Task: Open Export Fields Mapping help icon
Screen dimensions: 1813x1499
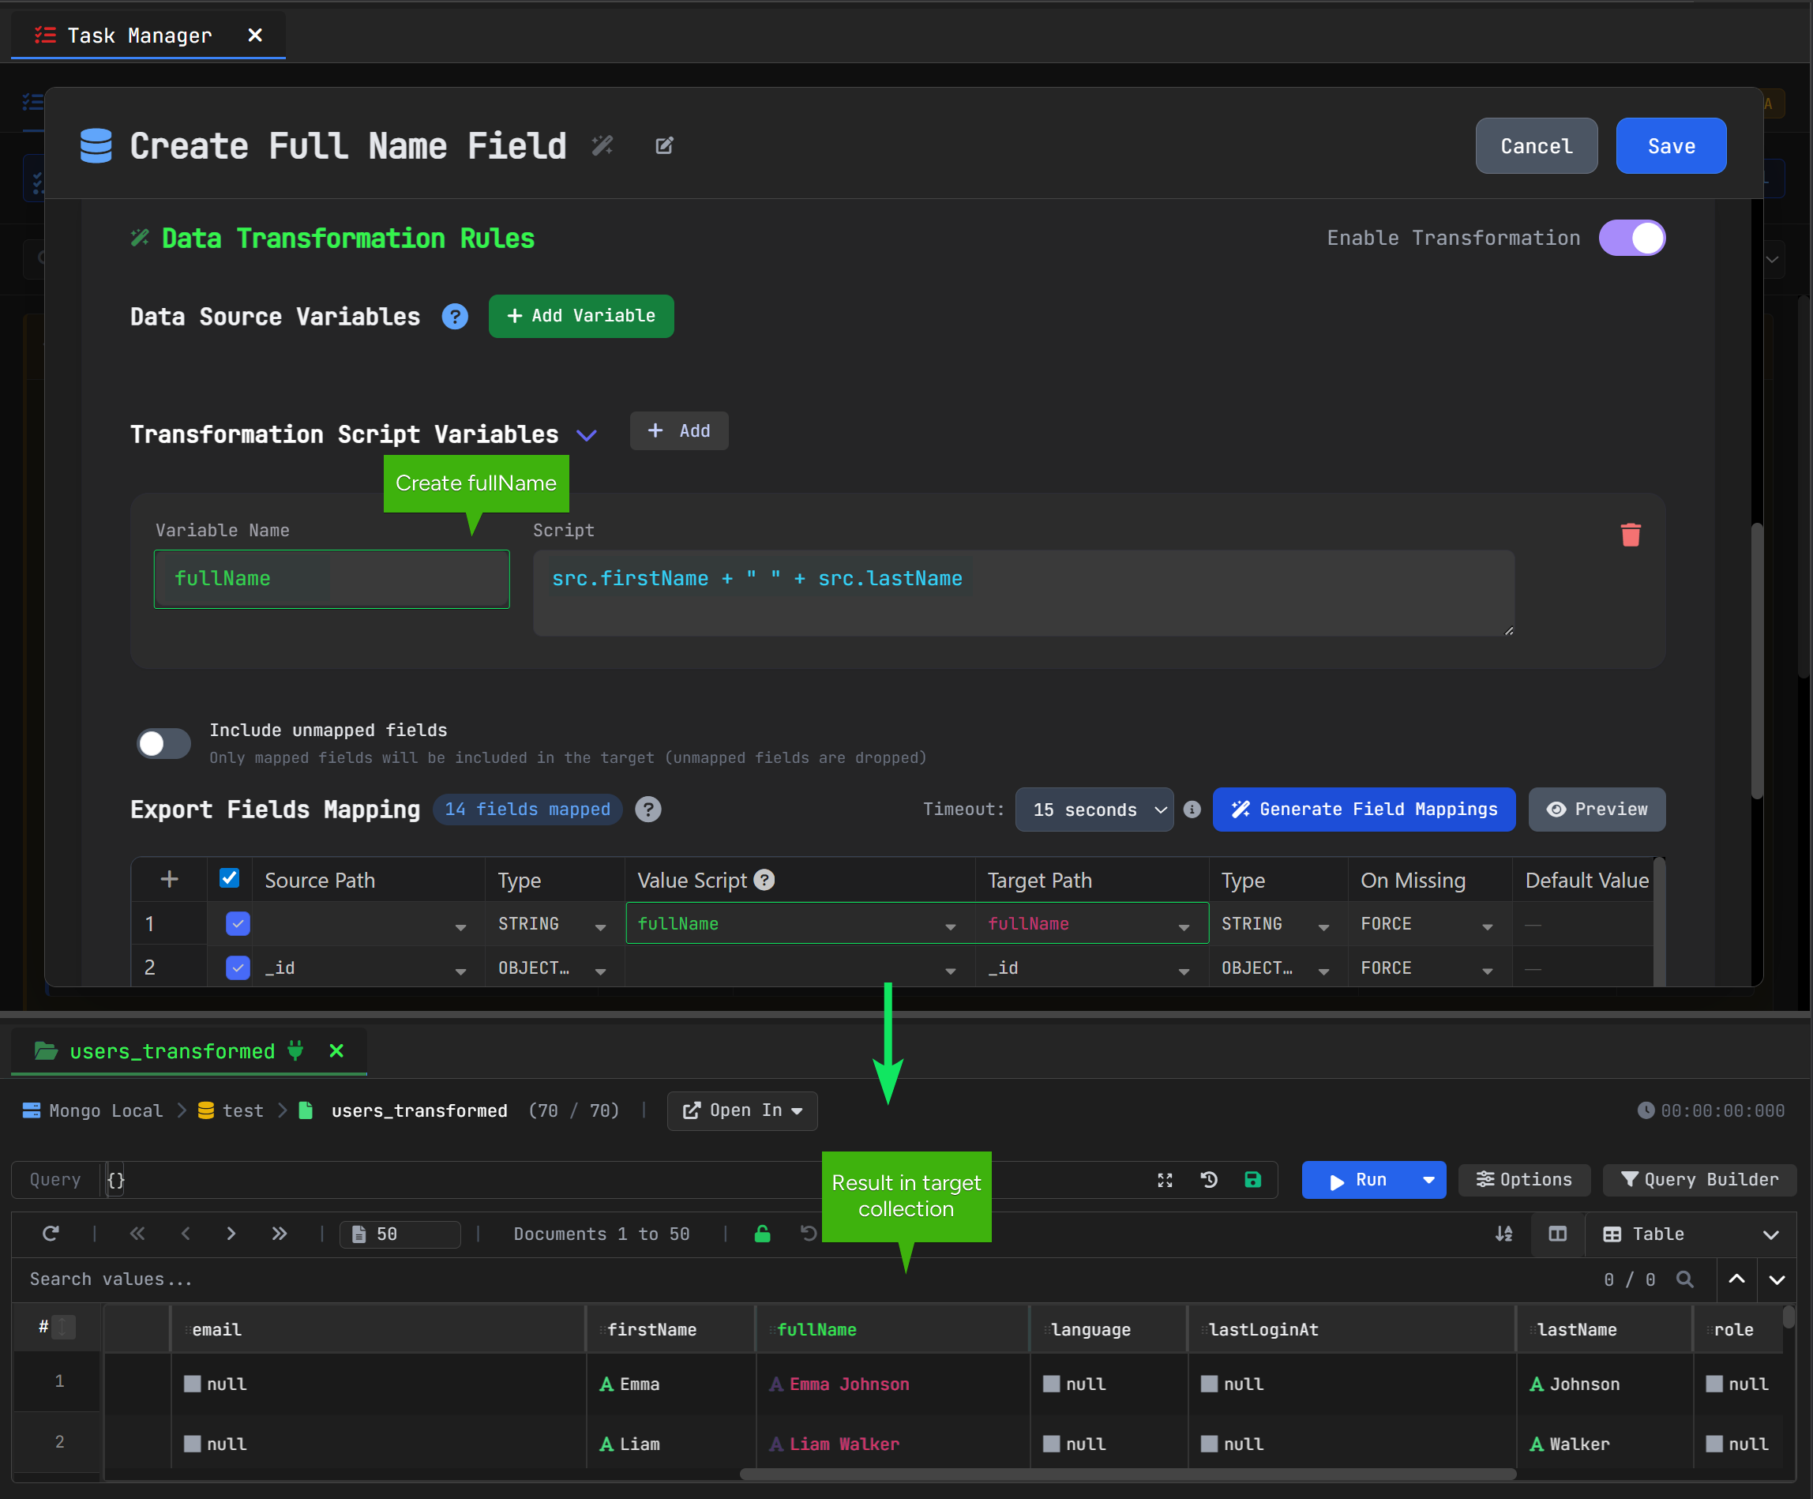Action: tap(647, 809)
